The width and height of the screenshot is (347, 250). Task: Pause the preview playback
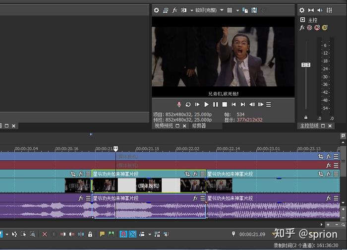pyautogui.click(x=215, y=104)
